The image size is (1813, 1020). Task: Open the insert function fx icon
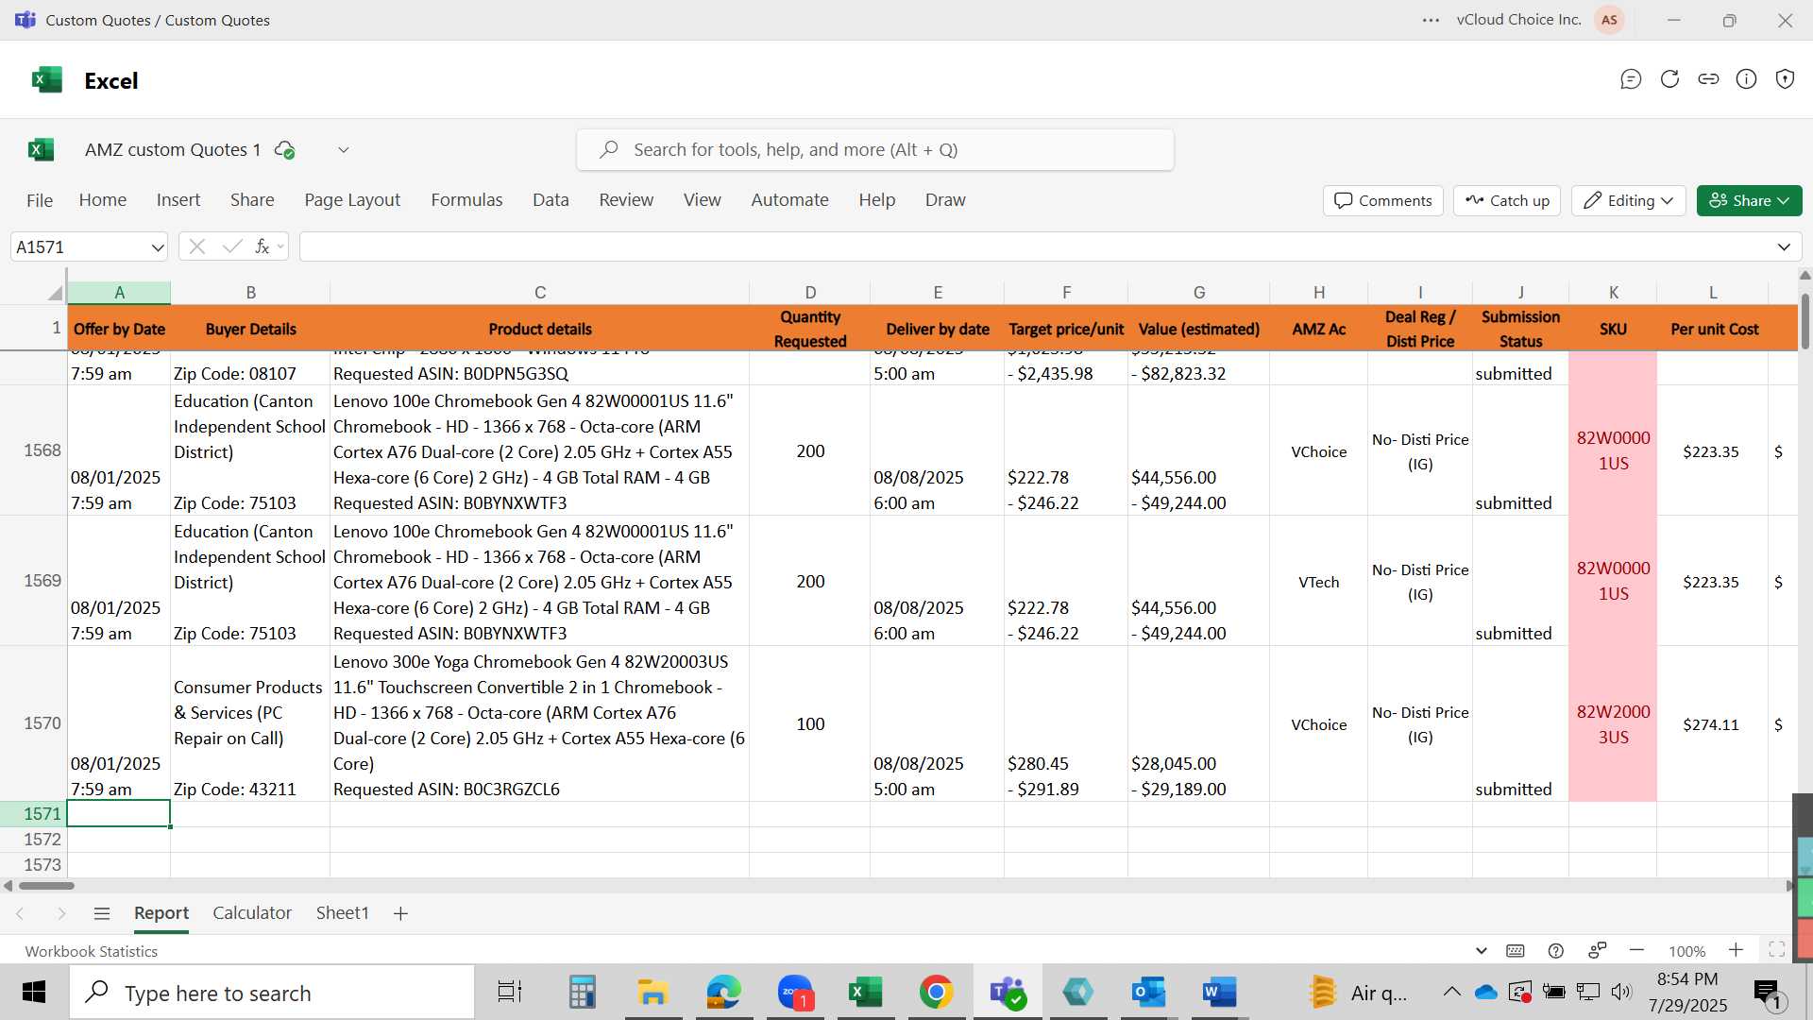(263, 246)
